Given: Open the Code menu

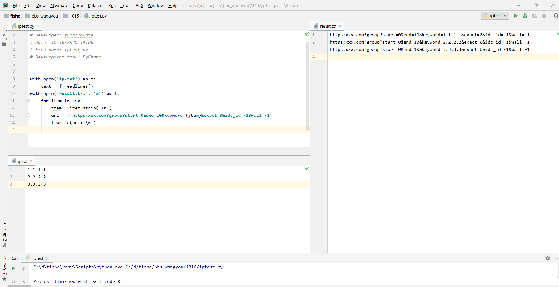Looking at the screenshot, I should tap(78, 6).
